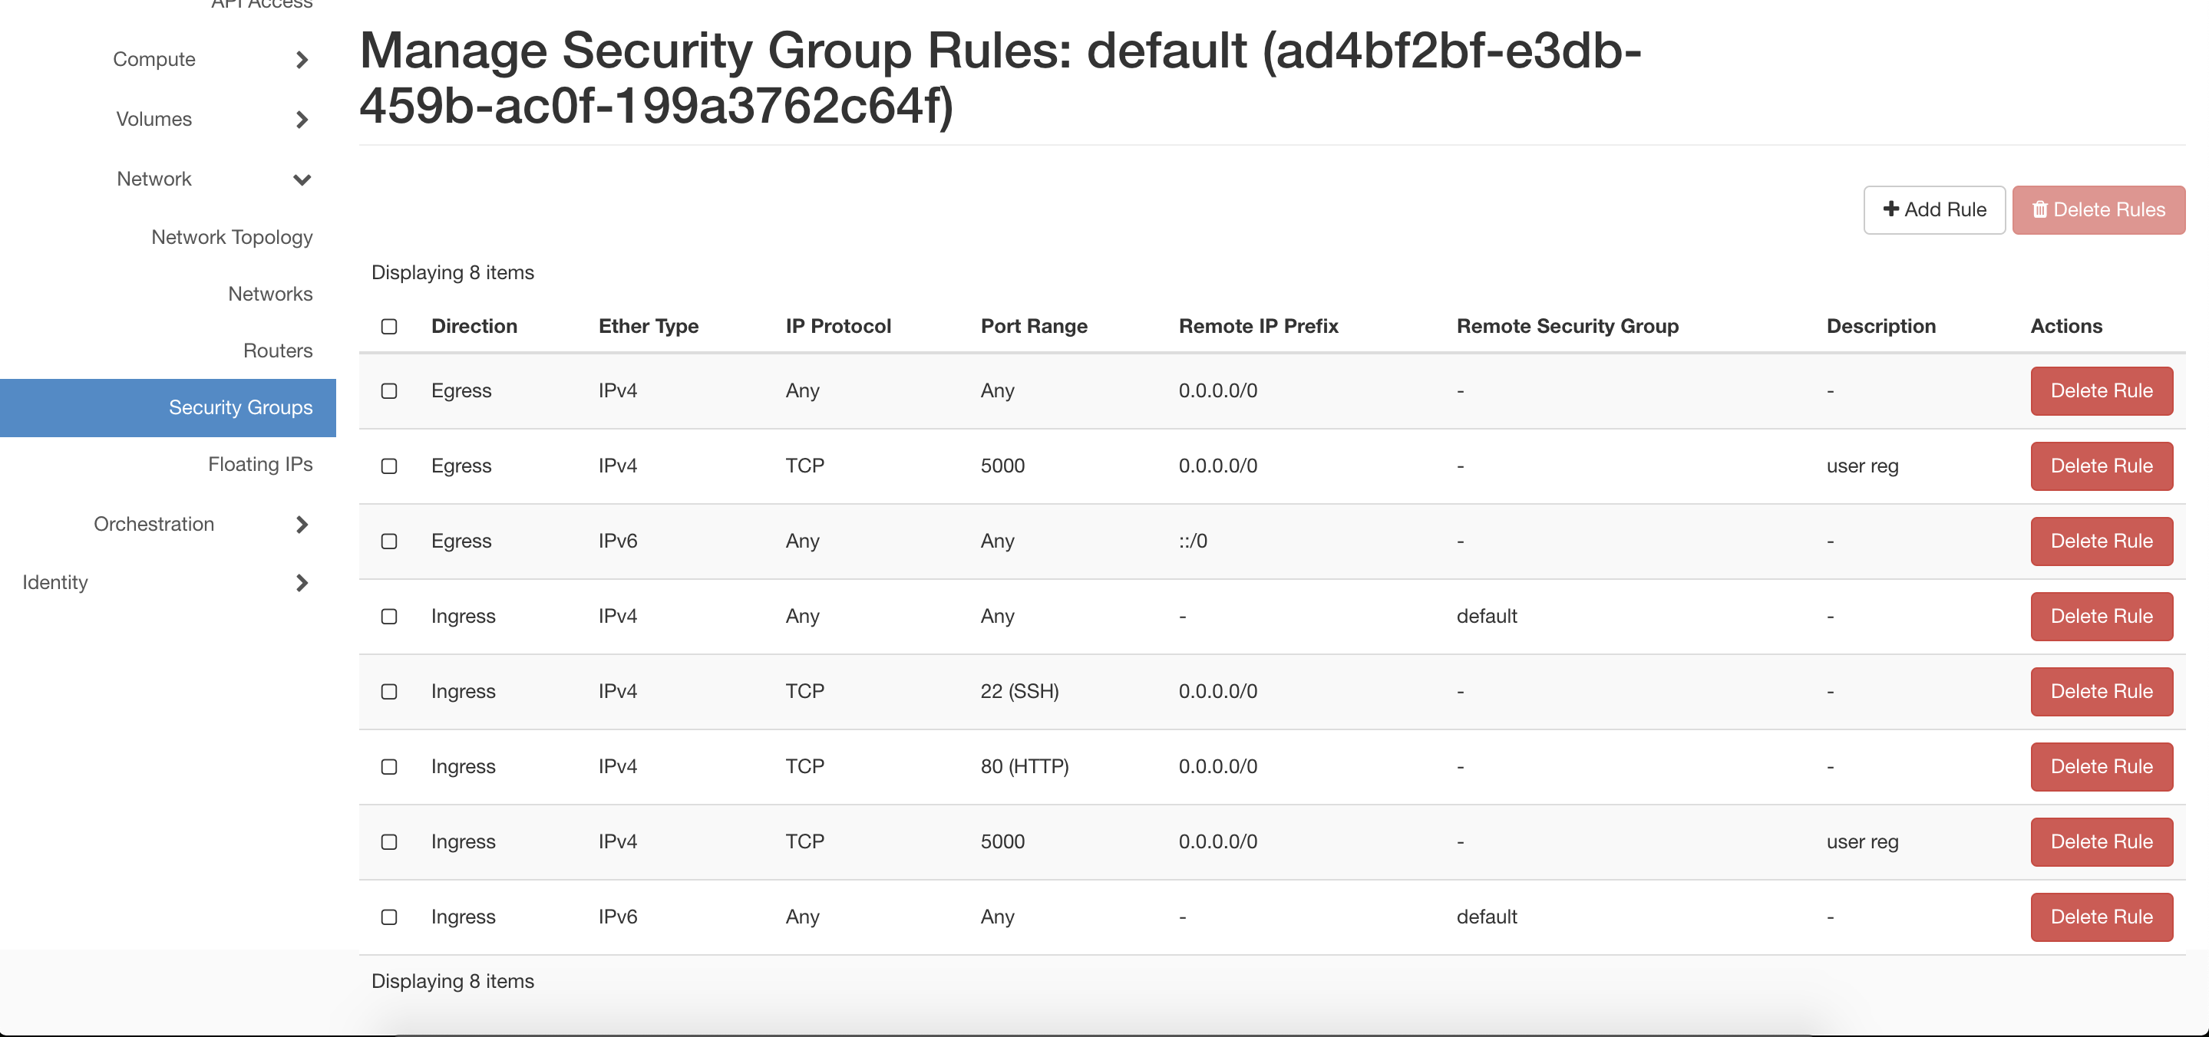Delete the first Egress IPv4 Any rule

2101,391
